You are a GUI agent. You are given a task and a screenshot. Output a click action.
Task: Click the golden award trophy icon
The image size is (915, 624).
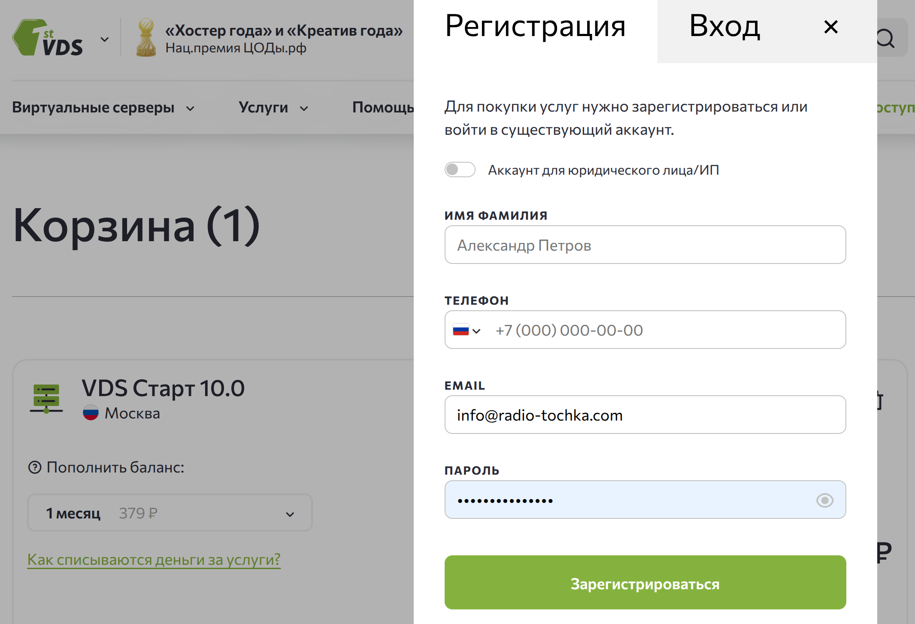click(x=146, y=38)
